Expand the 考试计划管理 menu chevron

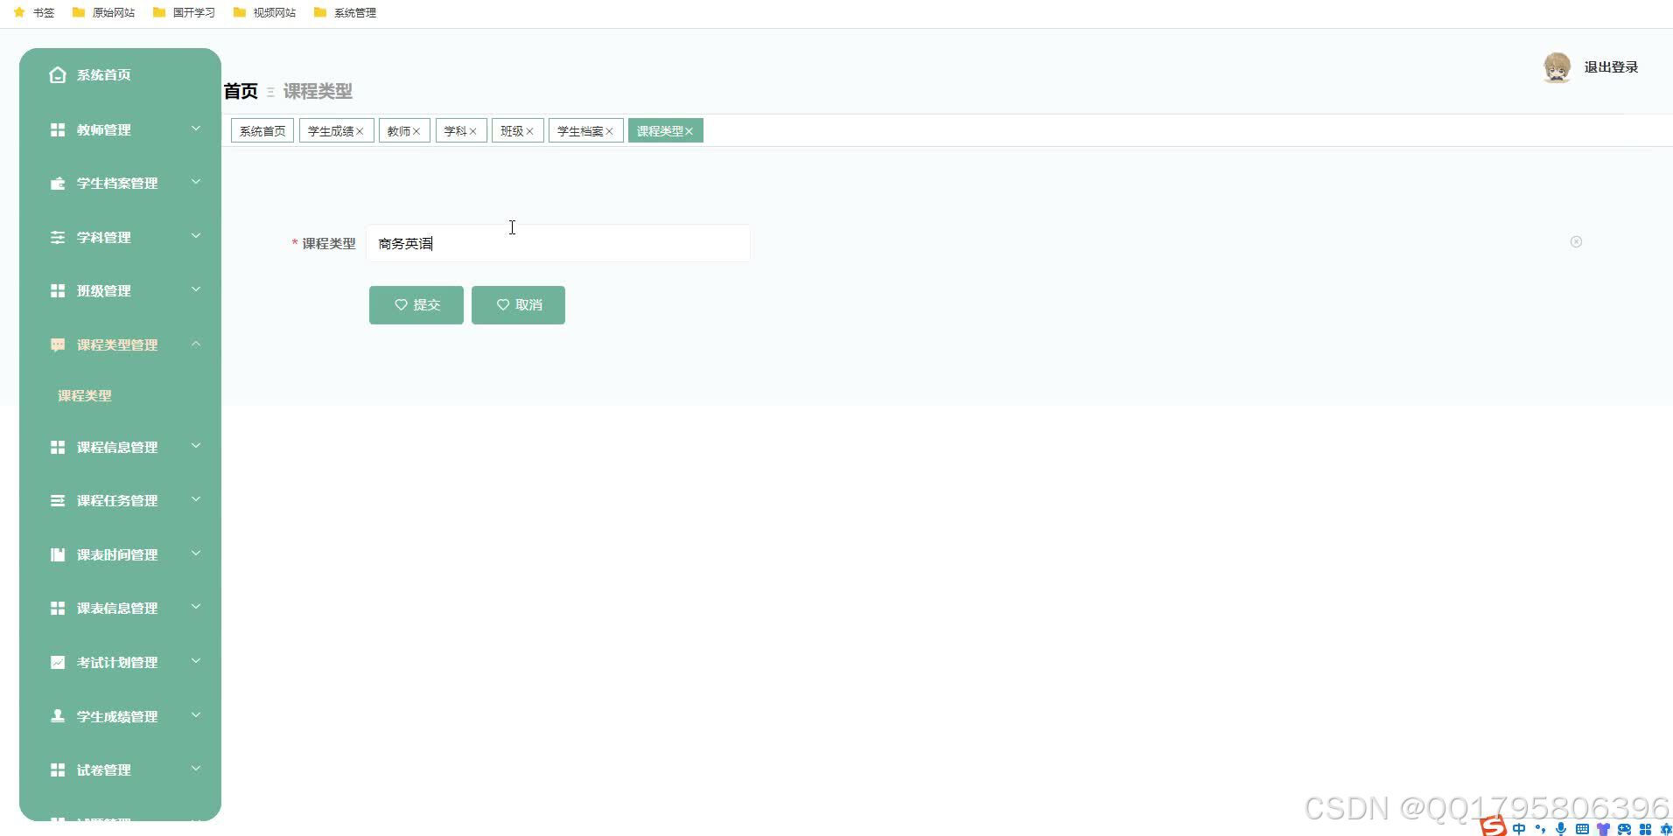[196, 661]
